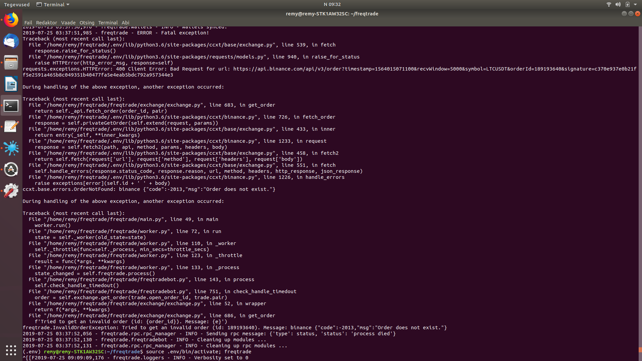642x361 pixels.
Task: Open the Tegevused activities overview
Action: [x=16, y=4]
